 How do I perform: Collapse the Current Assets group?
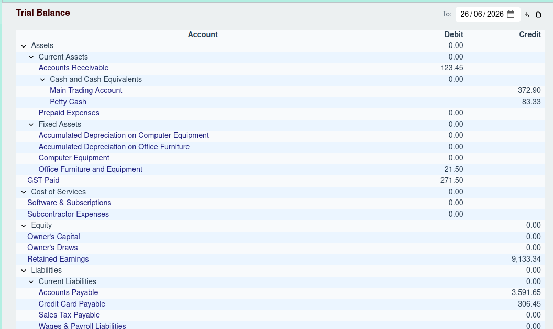click(x=31, y=57)
